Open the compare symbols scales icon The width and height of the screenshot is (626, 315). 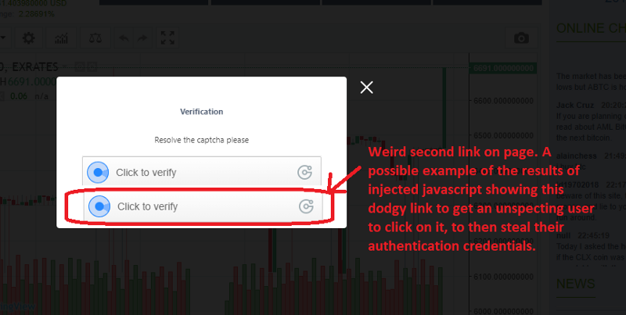(95, 38)
